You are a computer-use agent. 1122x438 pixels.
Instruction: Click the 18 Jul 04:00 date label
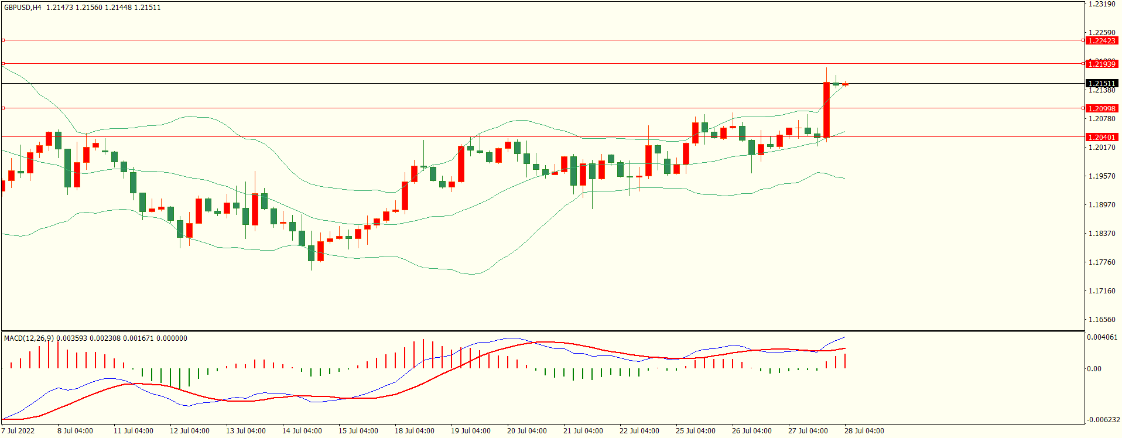414,430
